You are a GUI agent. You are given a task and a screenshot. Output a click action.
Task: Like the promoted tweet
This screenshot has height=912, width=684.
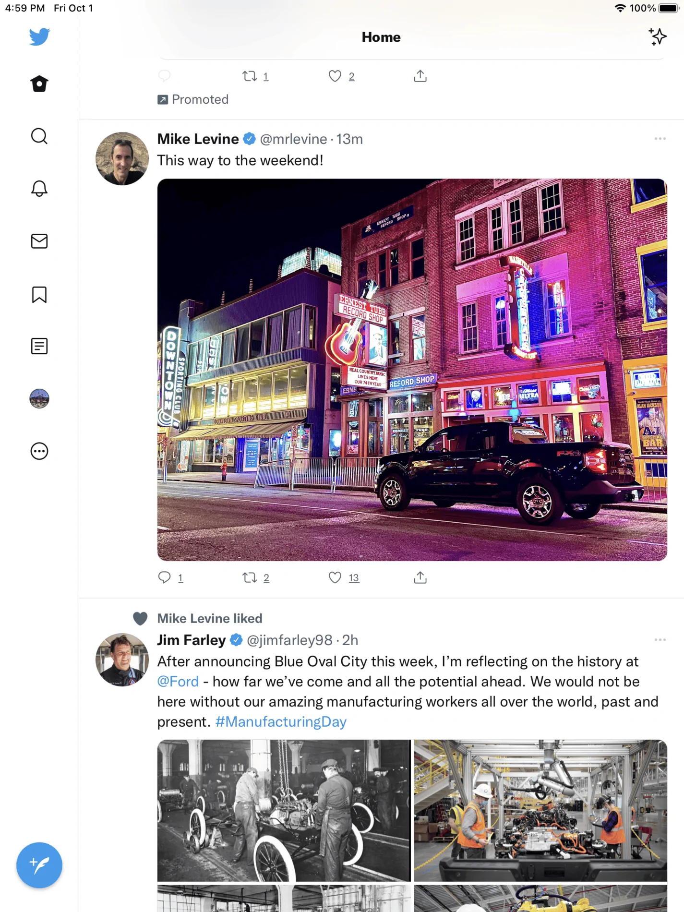335,76
